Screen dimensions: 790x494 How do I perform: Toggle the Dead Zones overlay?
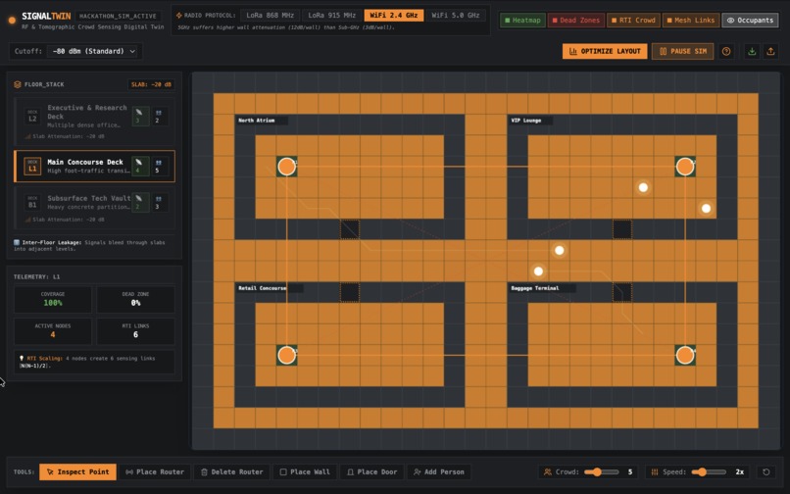pos(576,21)
